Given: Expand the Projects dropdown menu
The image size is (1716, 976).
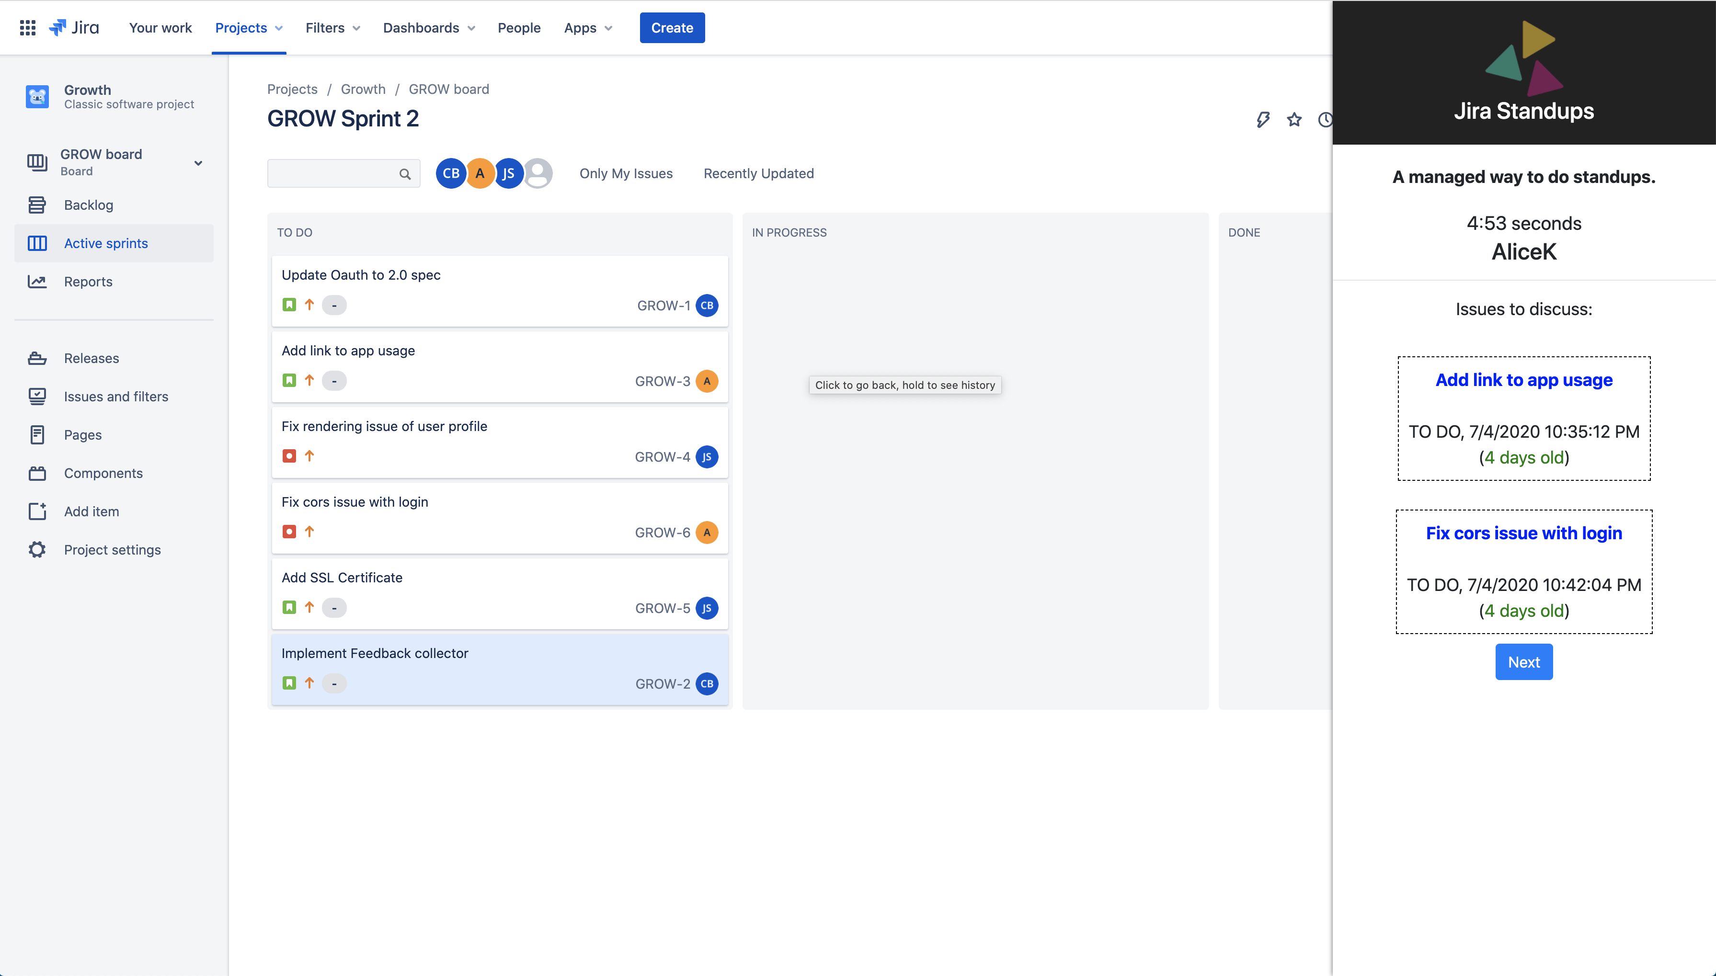Looking at the screenshot, I should (x=249, y=27).
